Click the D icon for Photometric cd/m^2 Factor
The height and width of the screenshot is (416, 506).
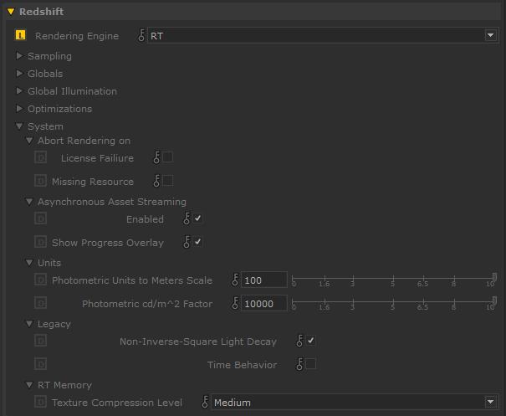[x=41, y=303]
